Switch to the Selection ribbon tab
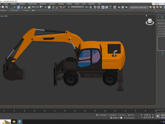This screenshot has width=165, height=124. pos(3,10)
